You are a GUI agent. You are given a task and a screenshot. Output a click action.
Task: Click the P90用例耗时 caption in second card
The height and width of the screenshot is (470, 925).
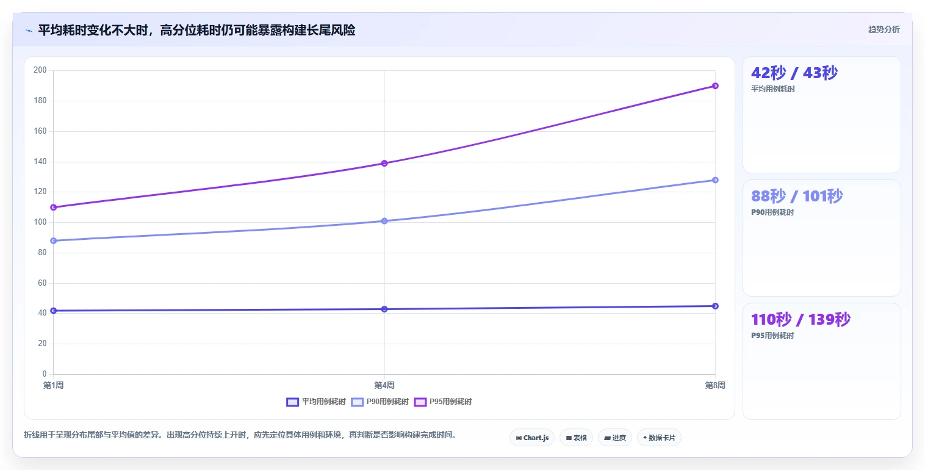[x=772, y=212]
